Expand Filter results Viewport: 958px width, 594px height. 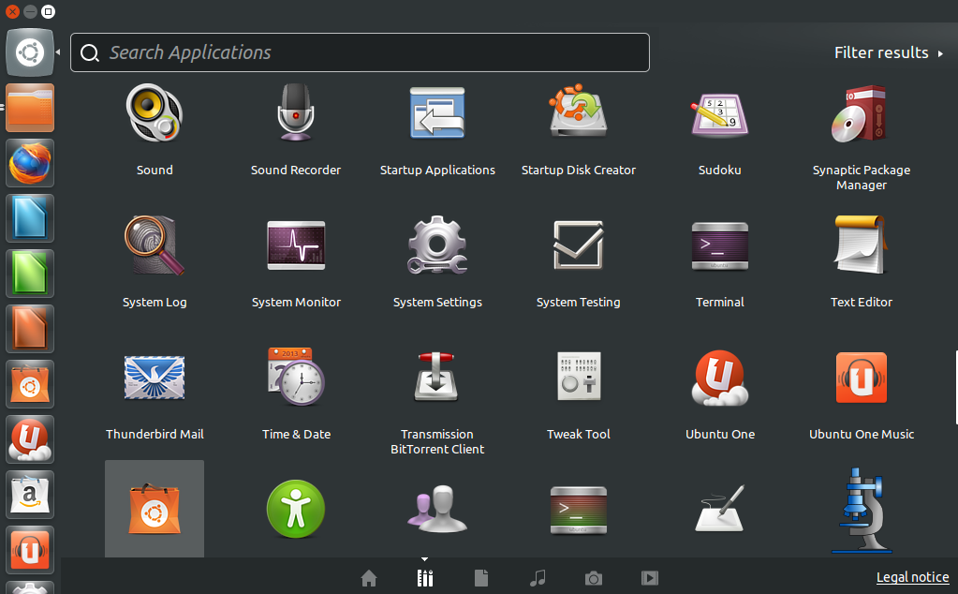(x=889, y=53)
